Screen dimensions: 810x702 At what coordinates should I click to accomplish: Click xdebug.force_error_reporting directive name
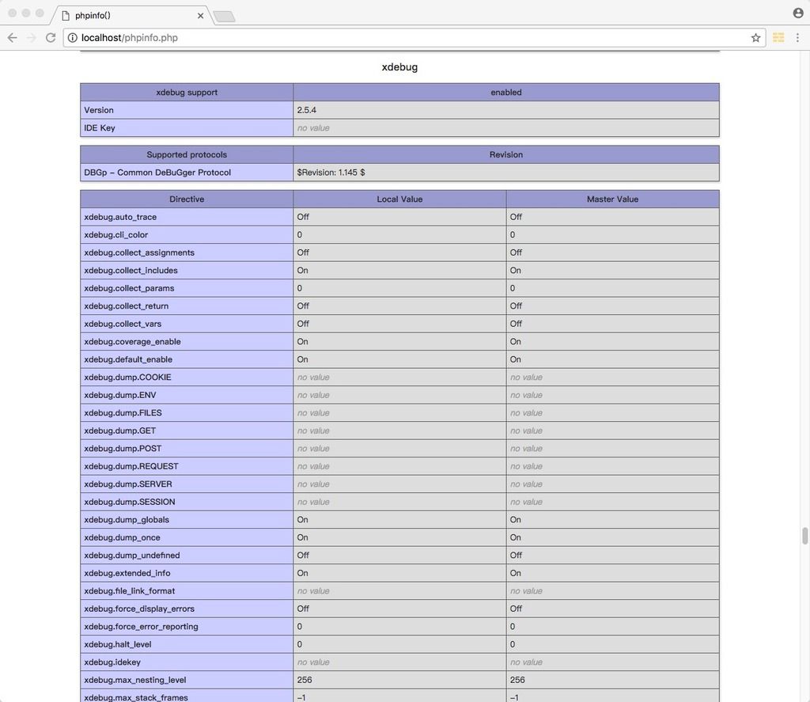pos(141,627)
